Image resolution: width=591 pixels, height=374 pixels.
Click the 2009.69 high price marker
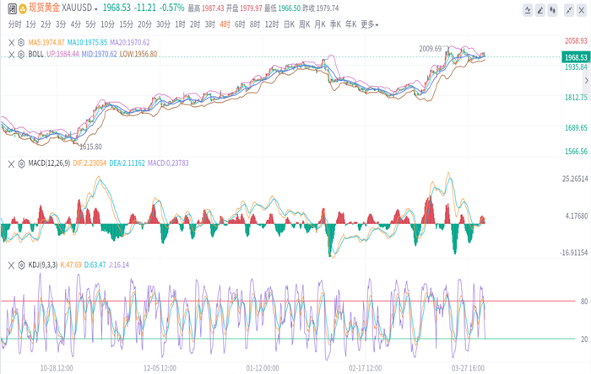(430, 49)
